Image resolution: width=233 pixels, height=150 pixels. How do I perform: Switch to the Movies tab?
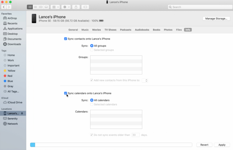click(x=96, y=30)
